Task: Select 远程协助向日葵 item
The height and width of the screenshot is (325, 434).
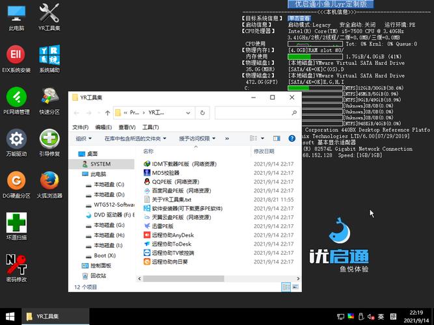Action: coord(166,262)
